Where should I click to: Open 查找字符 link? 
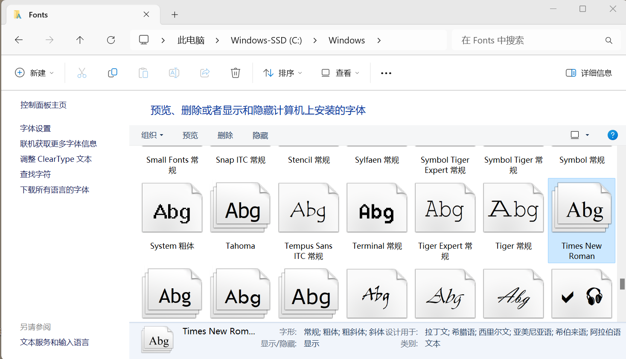pyautogui.click(x=35, y=174)
